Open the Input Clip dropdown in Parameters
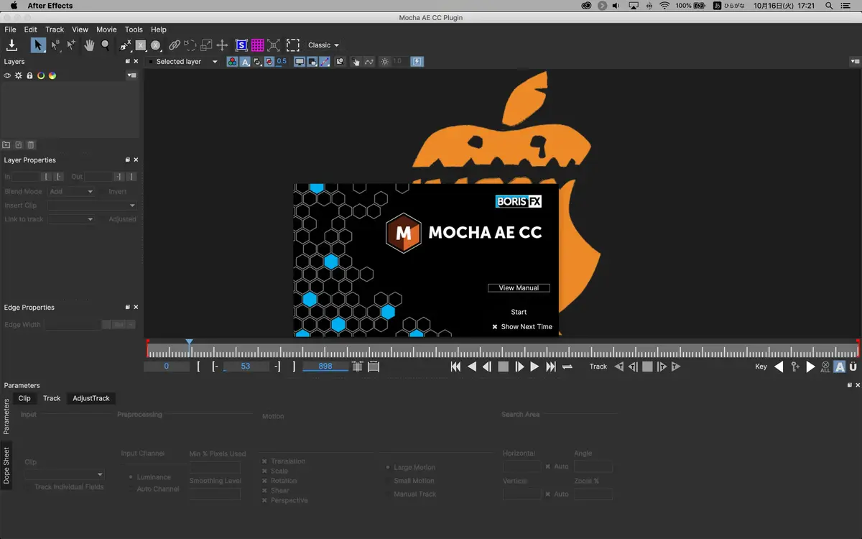The image size is (862, 539). click(x=65, y=474)
